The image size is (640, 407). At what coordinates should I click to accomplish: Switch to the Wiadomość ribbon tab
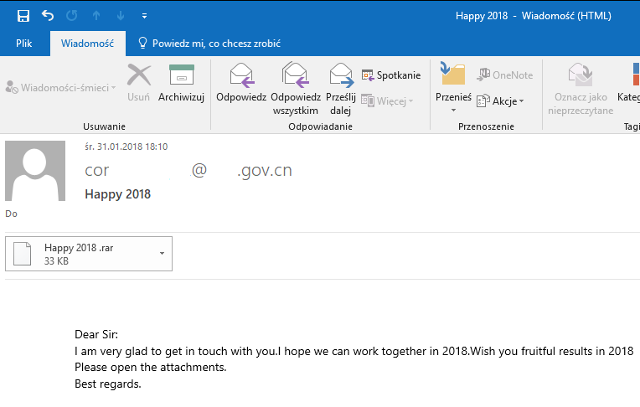pyautogui.click(x=87, y=44)
